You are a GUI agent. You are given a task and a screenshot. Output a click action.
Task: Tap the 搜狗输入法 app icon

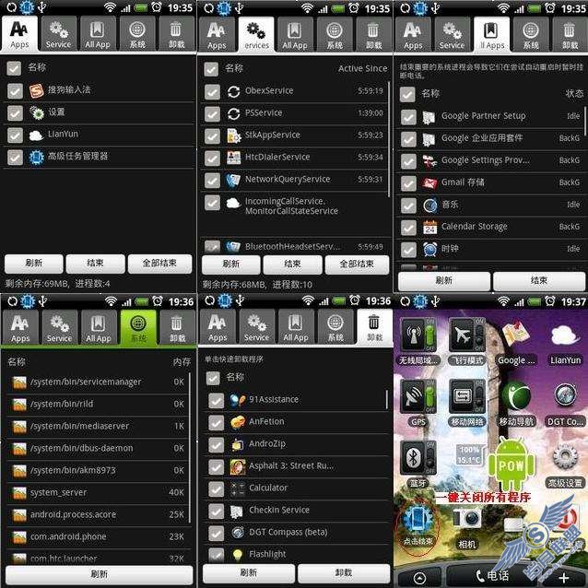pos(36,90)
